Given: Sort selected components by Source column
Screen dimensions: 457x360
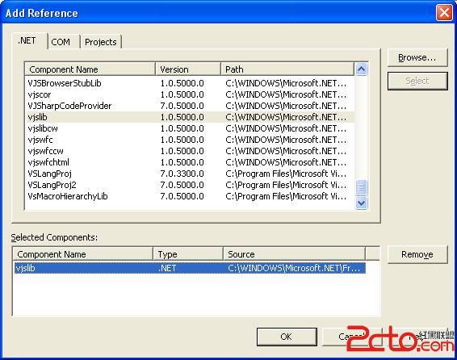Looking at the screenshot, I should click(x=294, y=254).
